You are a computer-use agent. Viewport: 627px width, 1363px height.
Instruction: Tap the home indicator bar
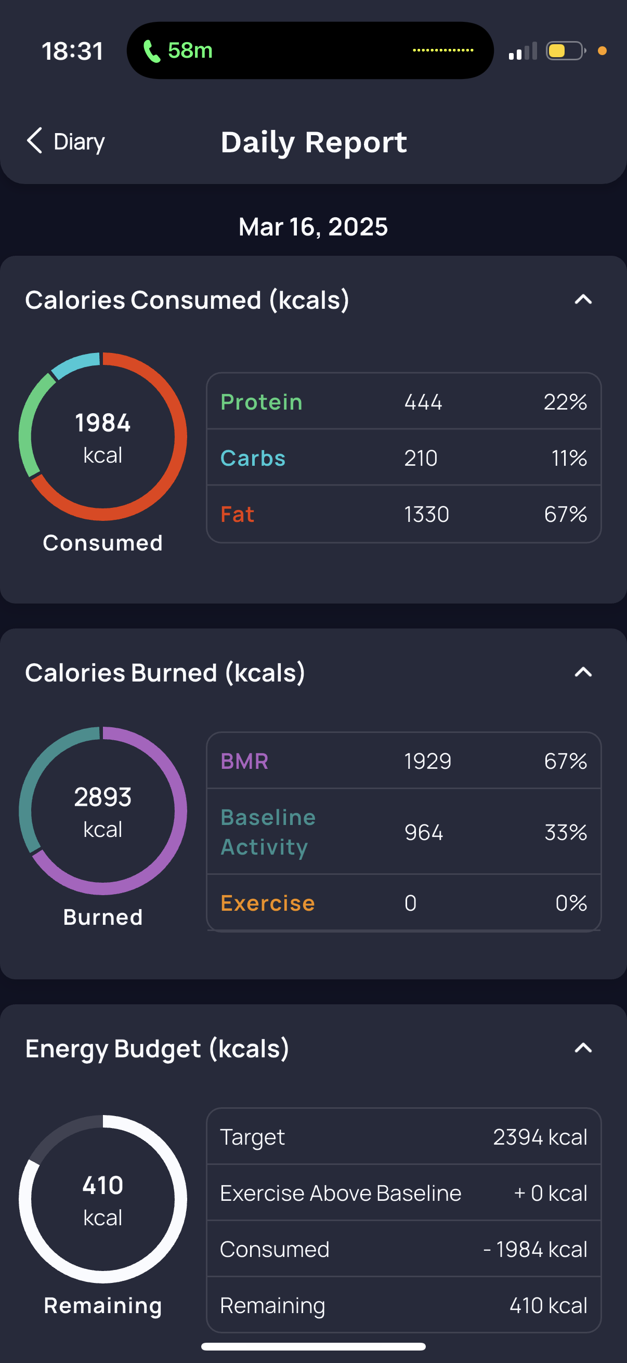tap(313, 1346)
